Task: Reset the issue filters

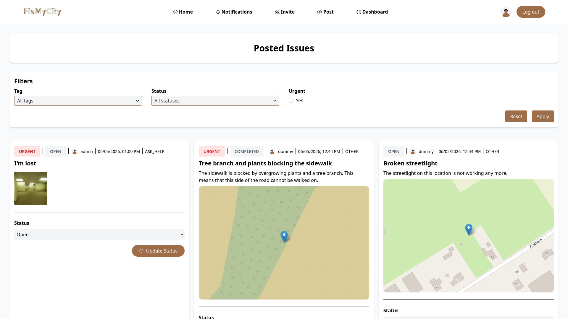Action: (x=516, y=116)
